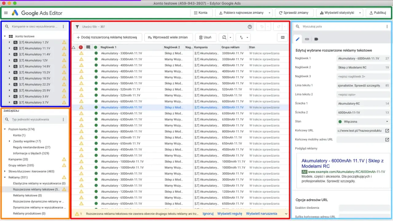Open external link for Końcowy mobilny adres URL
Viewport: 393px width, 221px height.
click(x=387, y=140)
